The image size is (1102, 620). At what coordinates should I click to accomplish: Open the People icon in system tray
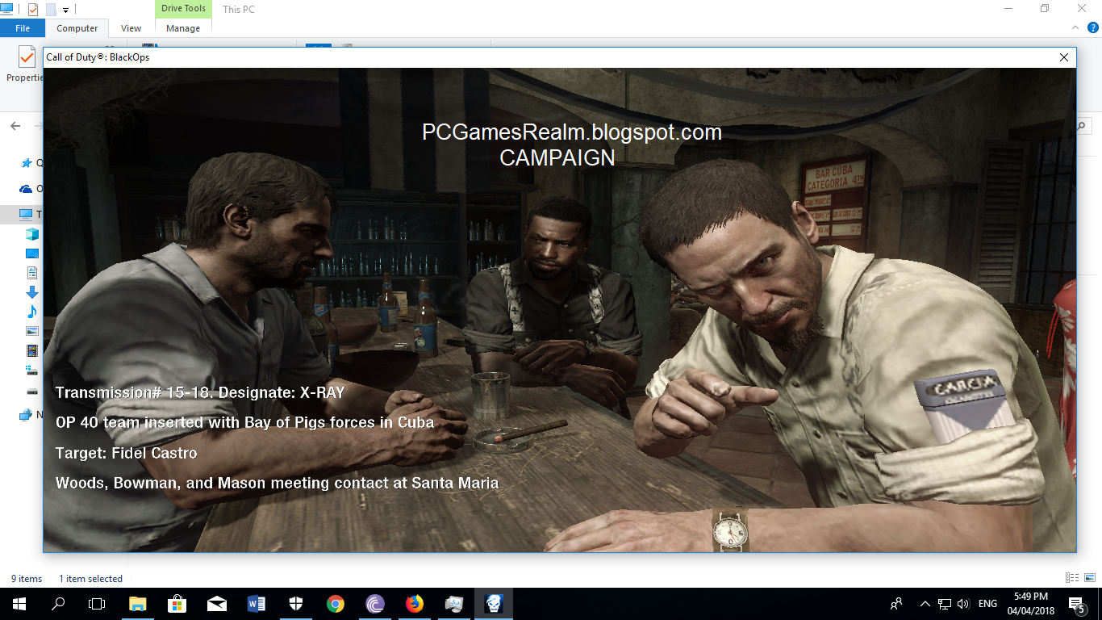[x=895, y=604]
